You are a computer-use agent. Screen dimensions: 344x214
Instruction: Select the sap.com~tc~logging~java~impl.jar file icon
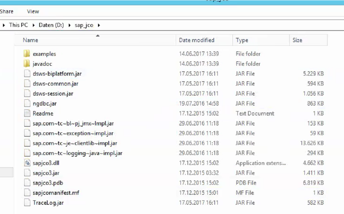pyautogui.click(x=27, y=153)
